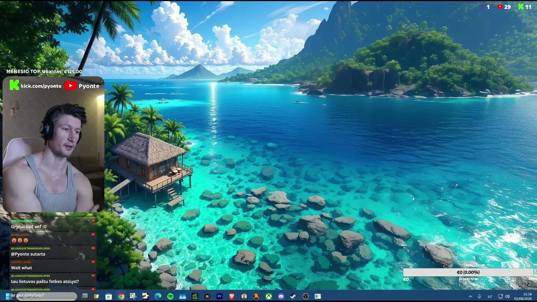Image resolution: width=537 pixels, height=302 pixels.
Task: Open the Windows Start menu
Action: [x=8, y=296]
